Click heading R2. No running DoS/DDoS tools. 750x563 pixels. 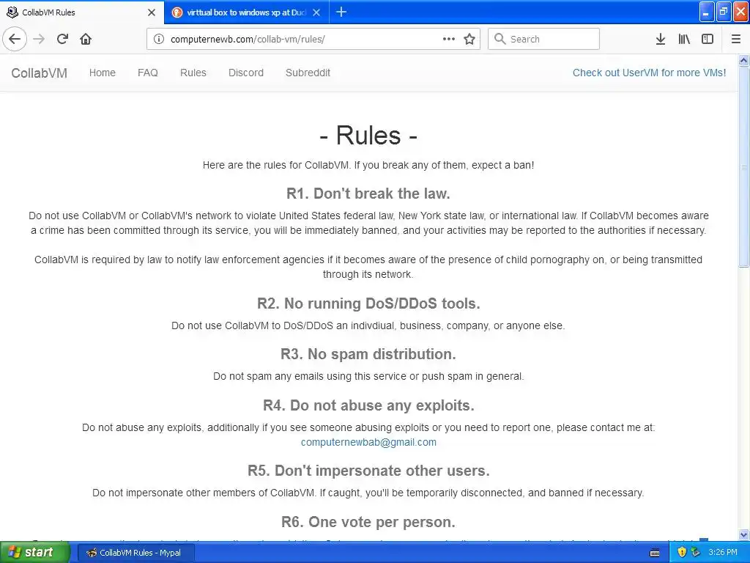pos(368,303)
